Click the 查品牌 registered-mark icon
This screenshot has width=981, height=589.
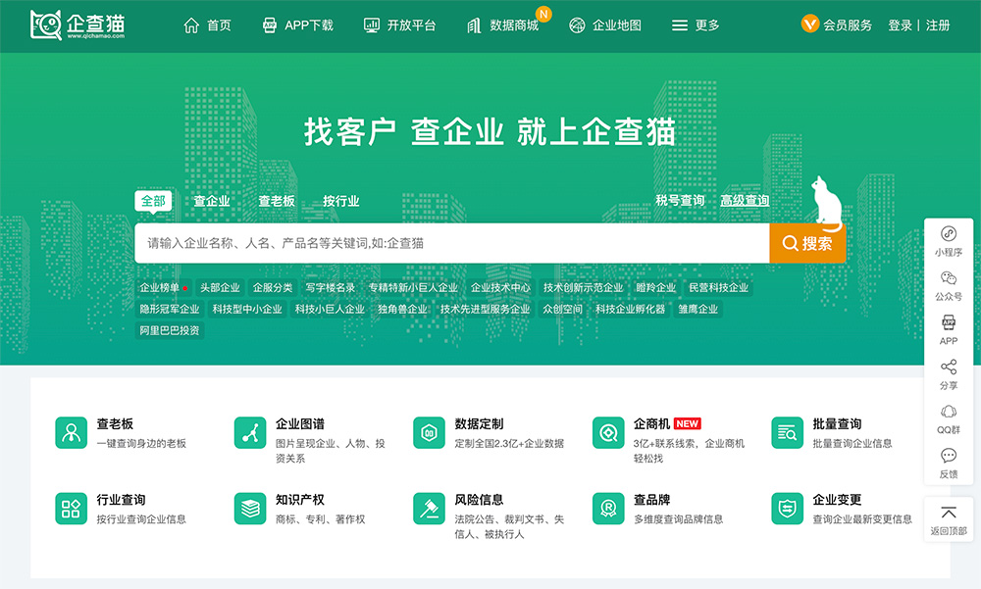pyautogui.click(x=608, y=509)
